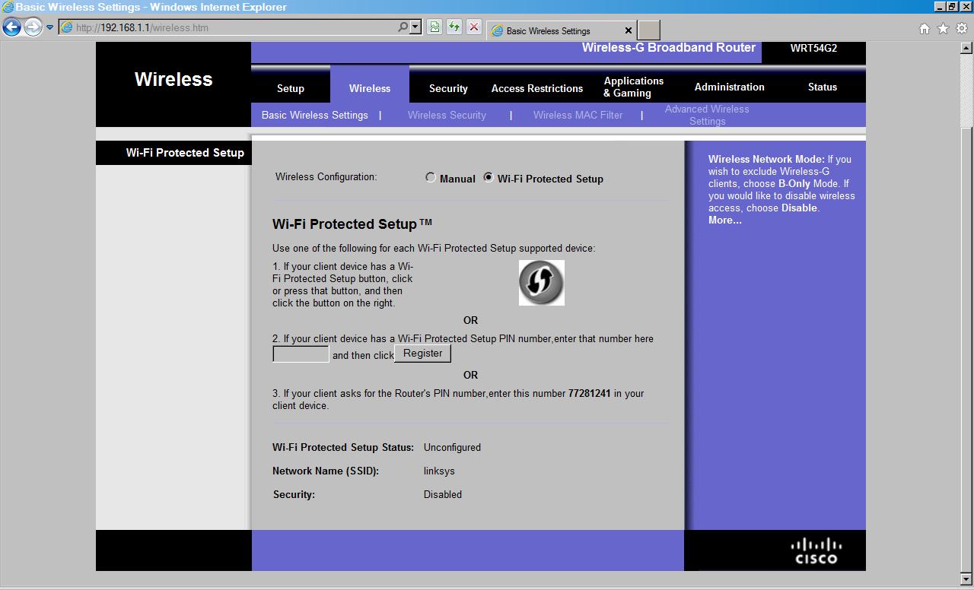Stop loading with the red X icon
The height and width of the screenshot is (590, 974).
point(473,27)
